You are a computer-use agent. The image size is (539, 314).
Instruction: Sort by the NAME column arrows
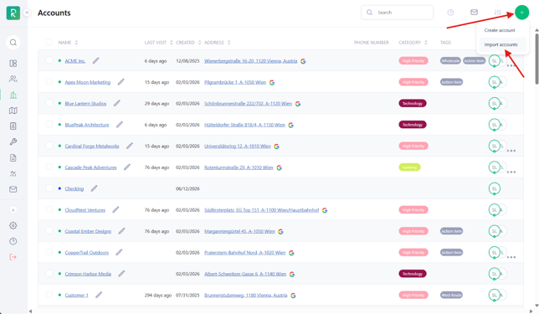click(76, 43)
